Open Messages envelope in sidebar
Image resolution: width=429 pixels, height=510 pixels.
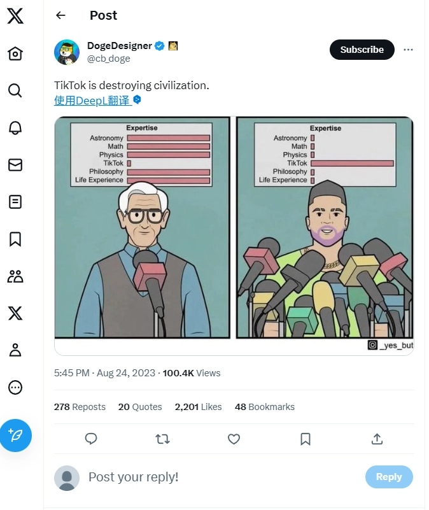[15, 165]
